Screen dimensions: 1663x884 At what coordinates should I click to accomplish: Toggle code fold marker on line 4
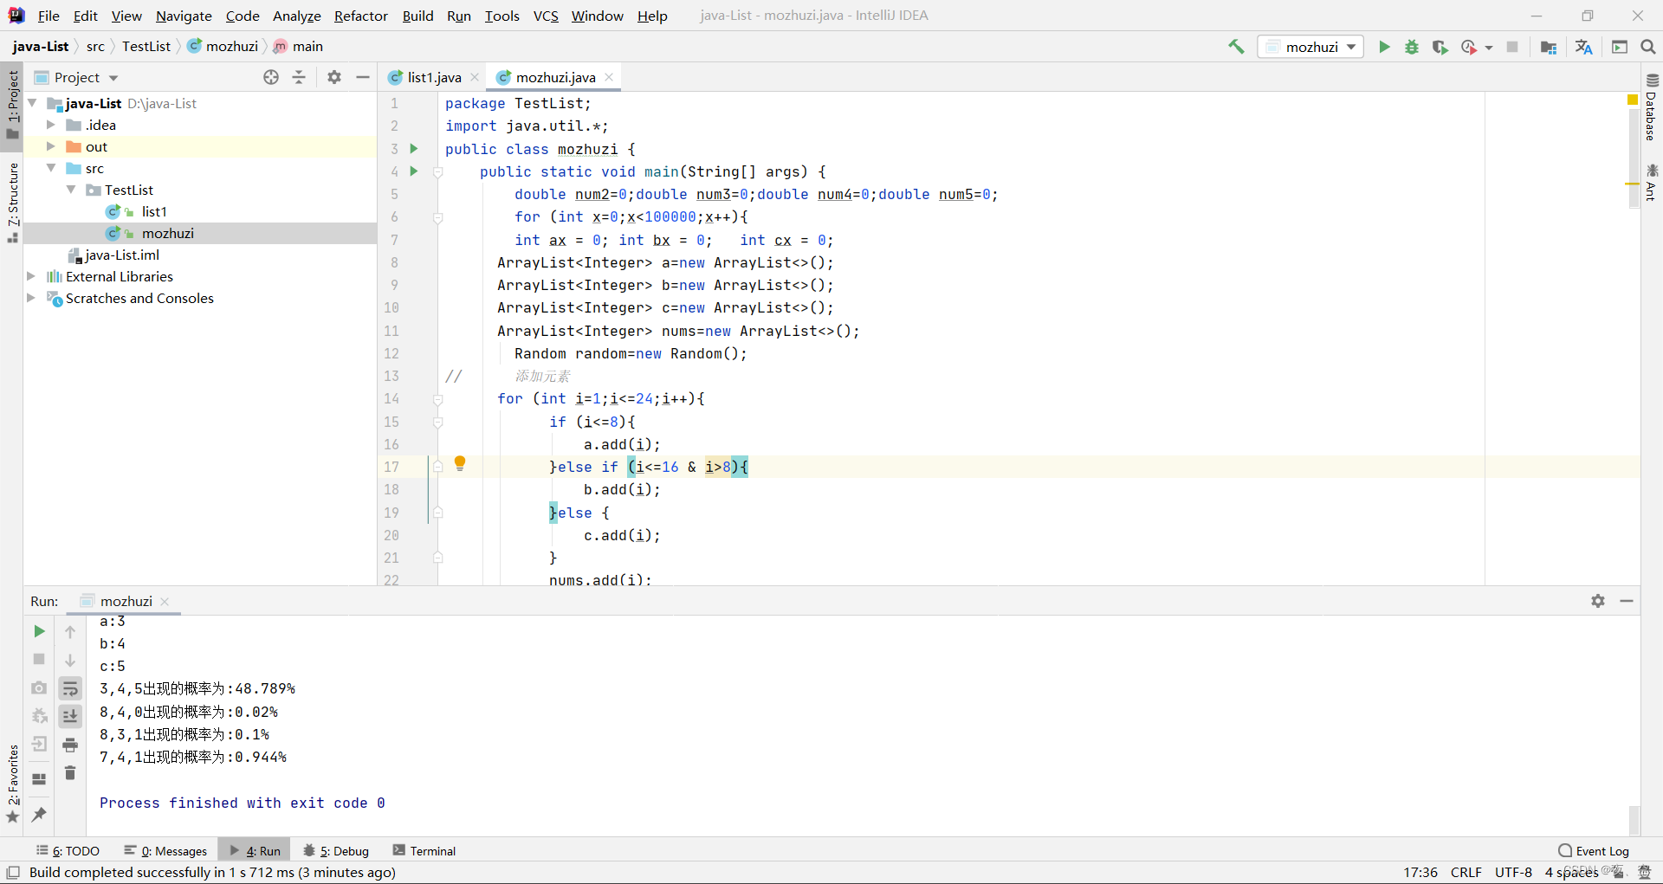[x=438, y=171]
